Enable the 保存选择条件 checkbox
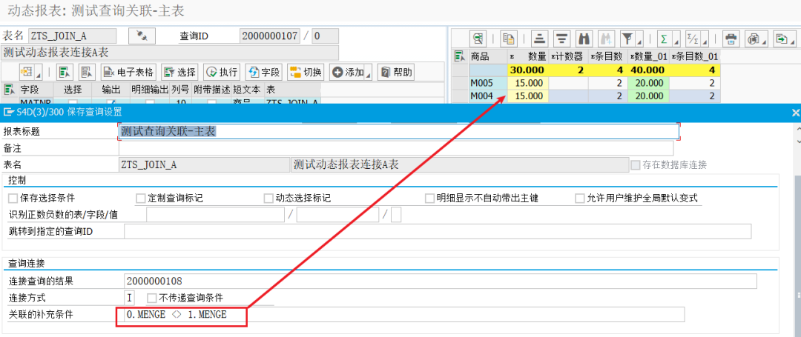 click(13, 198)
